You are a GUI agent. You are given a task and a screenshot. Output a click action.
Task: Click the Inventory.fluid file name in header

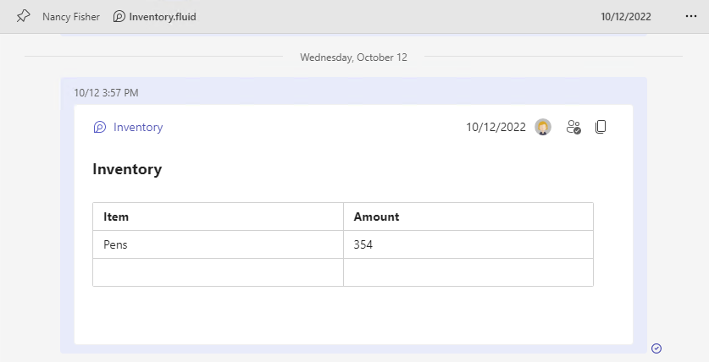point(163,17)
